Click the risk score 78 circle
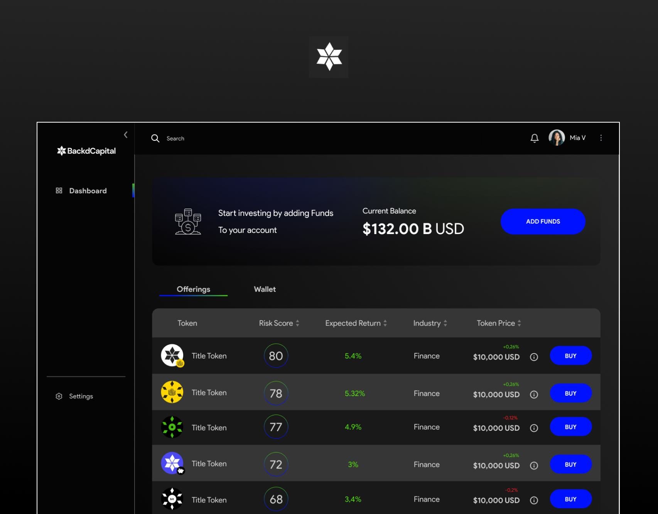Image resolution: width=658 pixels, height=514 pixels. coord(276,393)
